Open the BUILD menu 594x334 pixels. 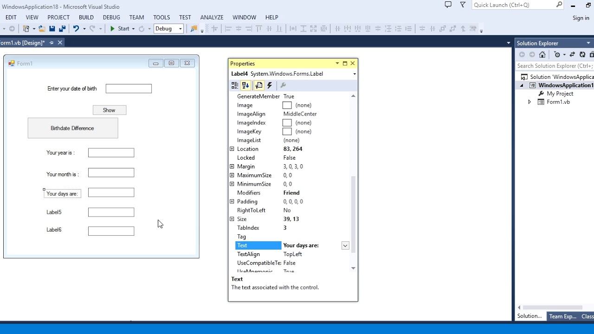point(86,17)
